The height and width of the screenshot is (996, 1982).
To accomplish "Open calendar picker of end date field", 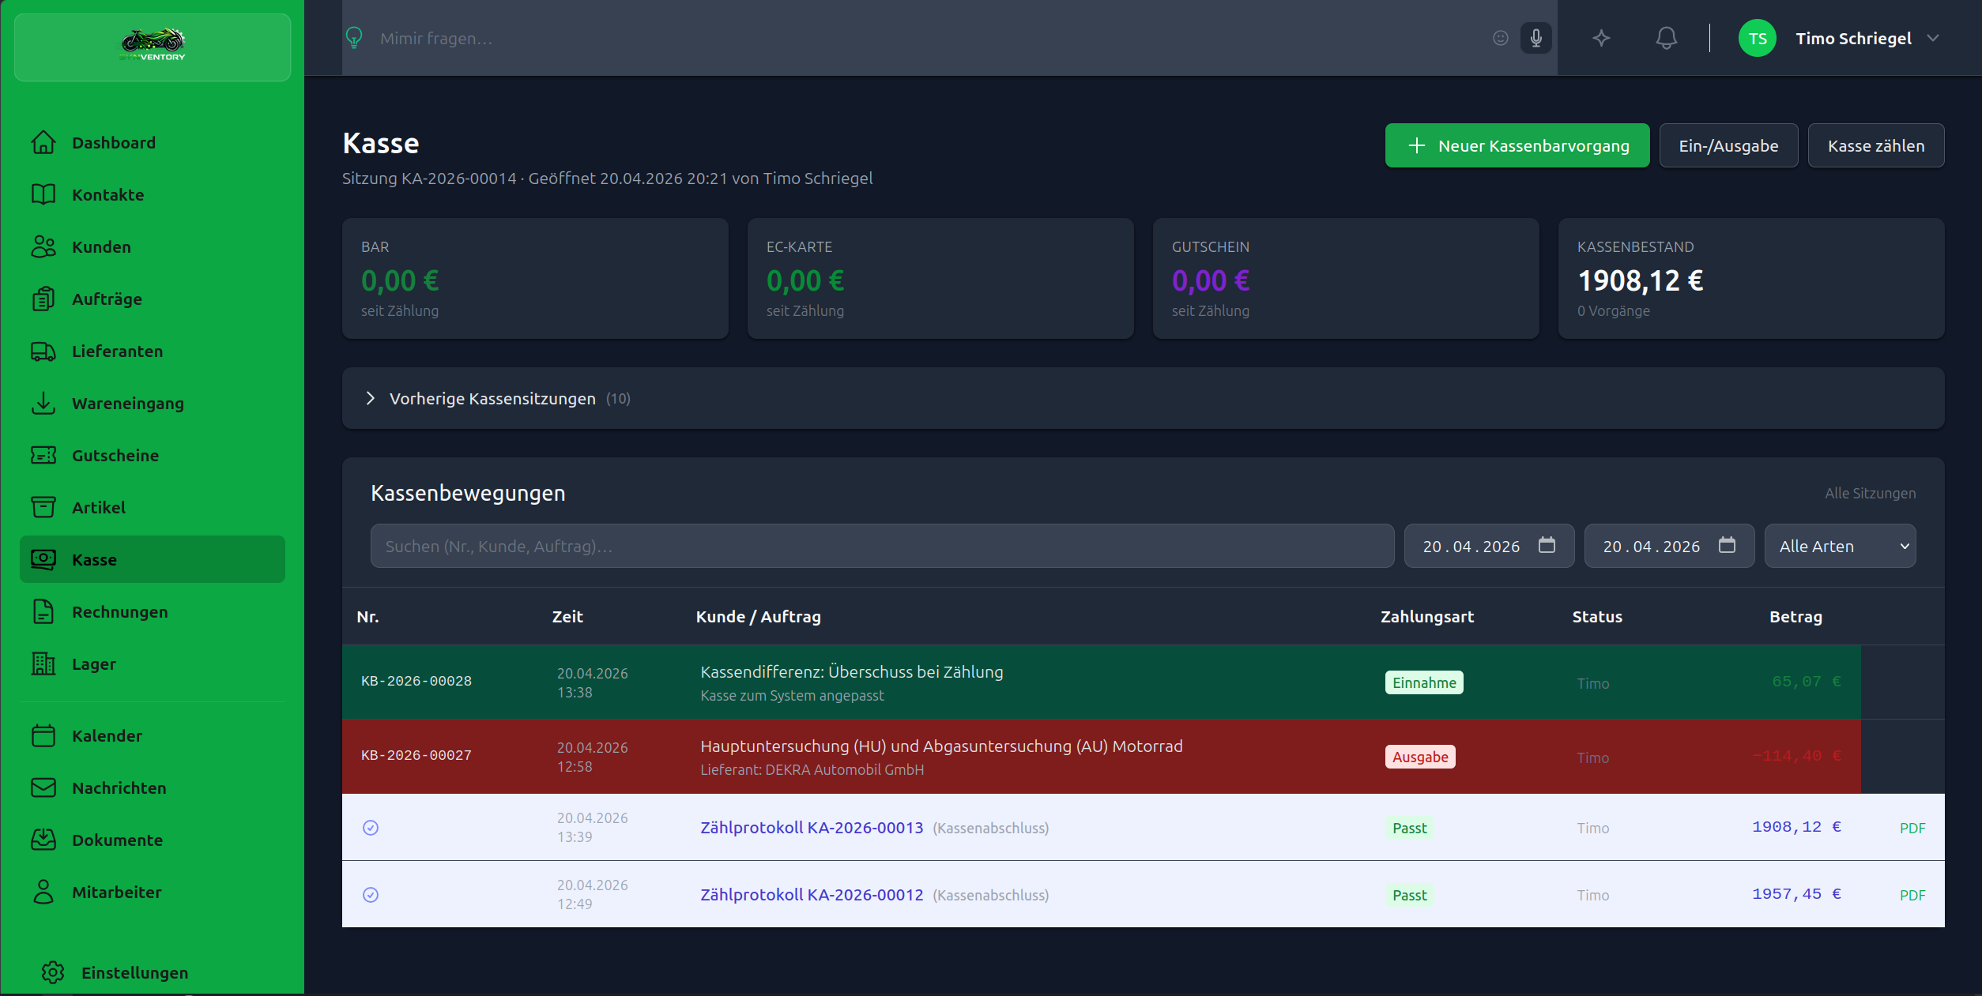I will point(1727,546).
